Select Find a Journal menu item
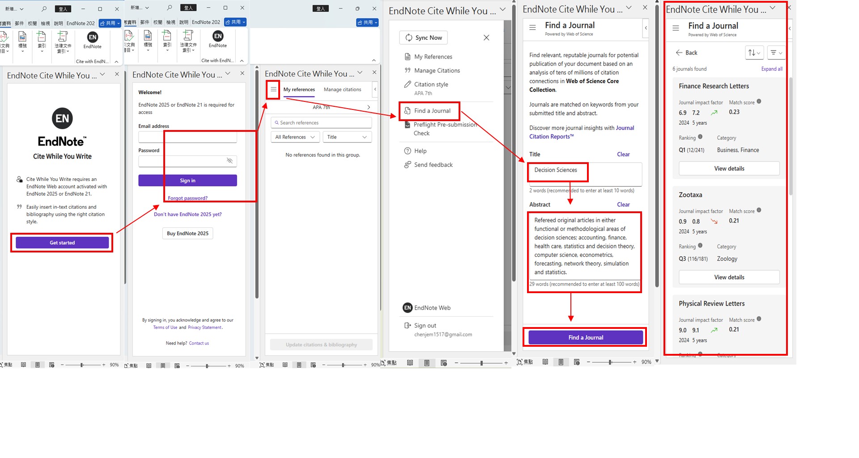The image size is (859, 458). (x=432, y=111)
